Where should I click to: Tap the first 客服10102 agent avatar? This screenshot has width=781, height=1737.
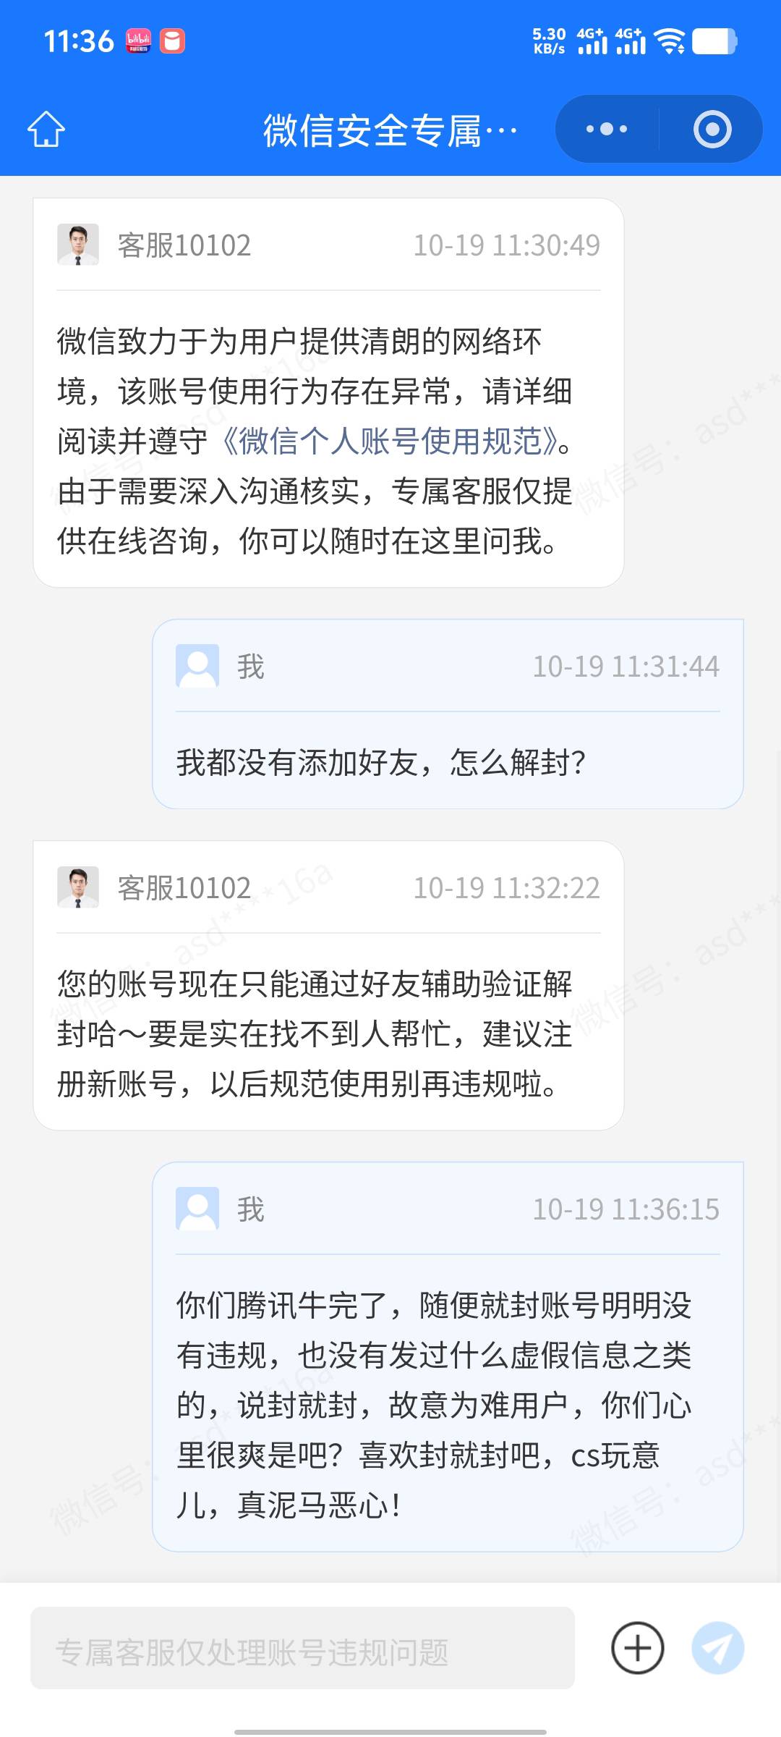[x=78, y=245]
